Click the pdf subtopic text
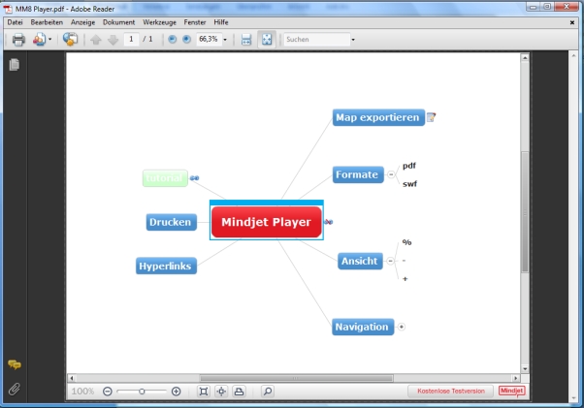 coord(409,166)
